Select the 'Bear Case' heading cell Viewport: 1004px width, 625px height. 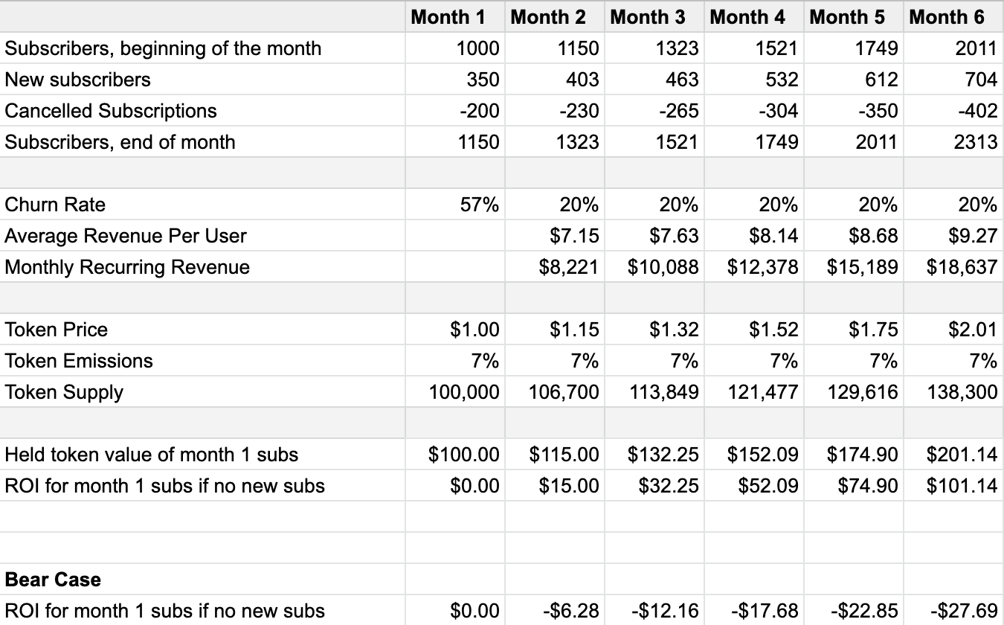[x=53, y=580]
